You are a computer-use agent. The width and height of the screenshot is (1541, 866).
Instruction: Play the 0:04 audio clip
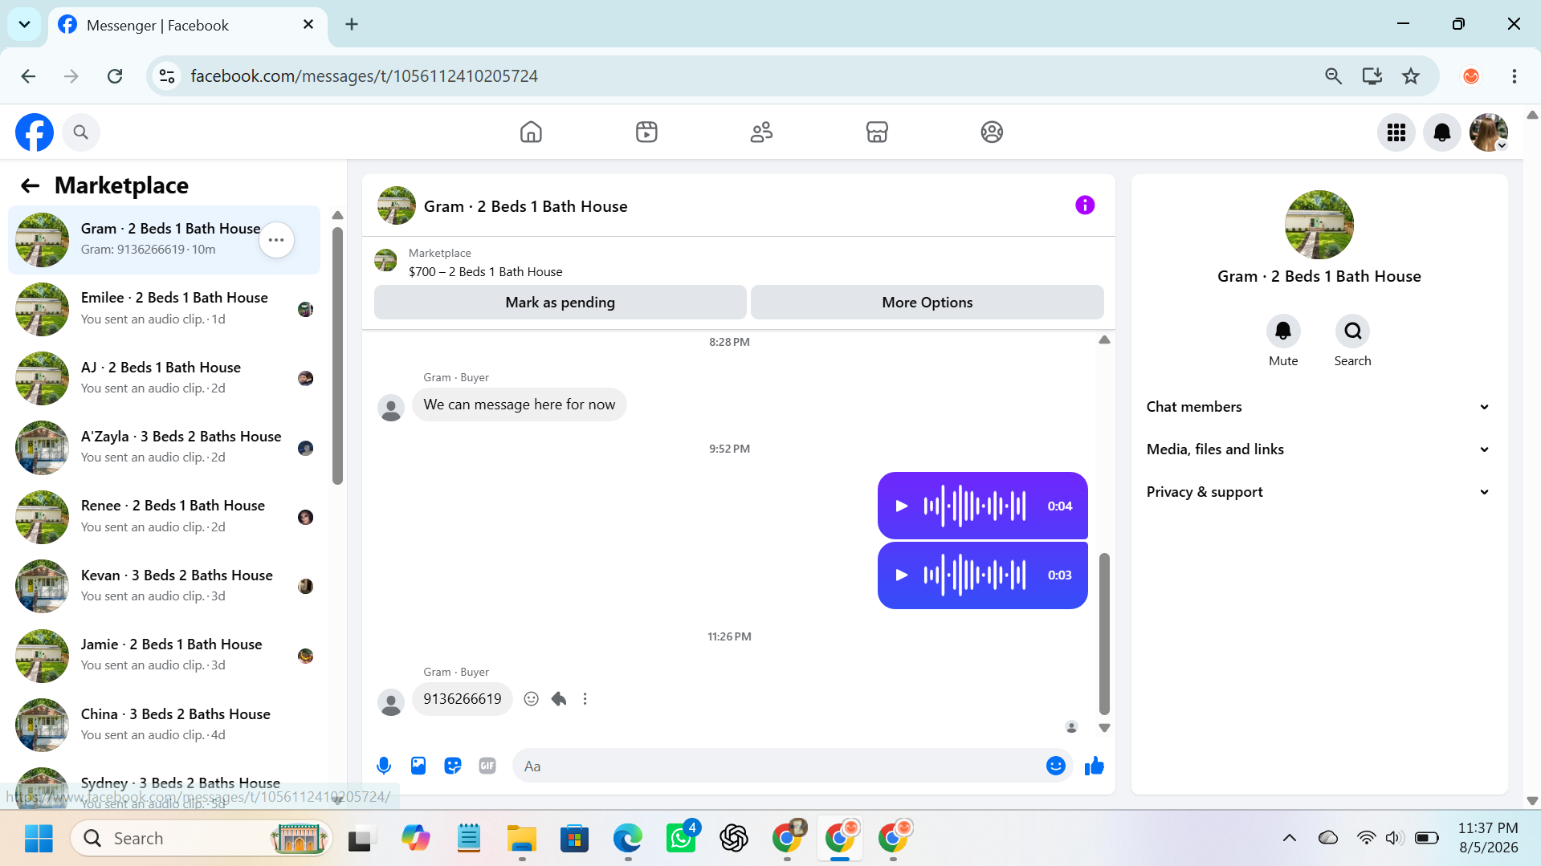click(x=902, y=506)
